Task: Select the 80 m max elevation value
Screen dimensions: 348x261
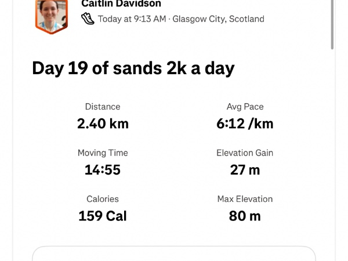Action: 245,216
